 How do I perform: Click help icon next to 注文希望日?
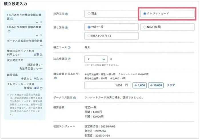tap(69, 59)
